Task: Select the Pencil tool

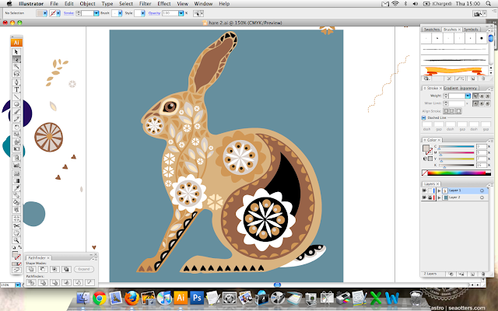Action: click(x=16, y=119)
